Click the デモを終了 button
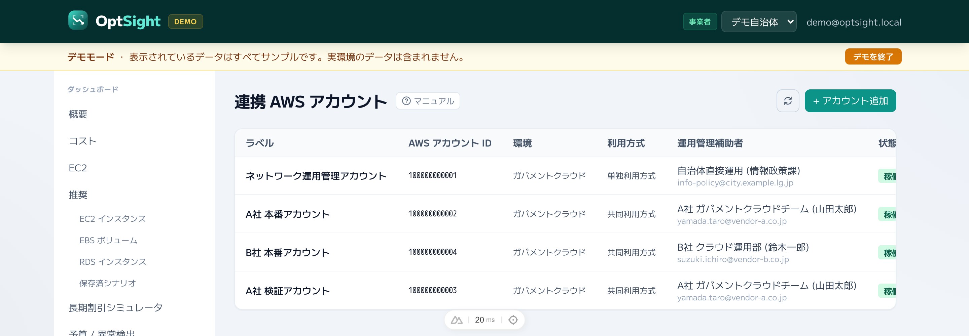 [873, 57]
